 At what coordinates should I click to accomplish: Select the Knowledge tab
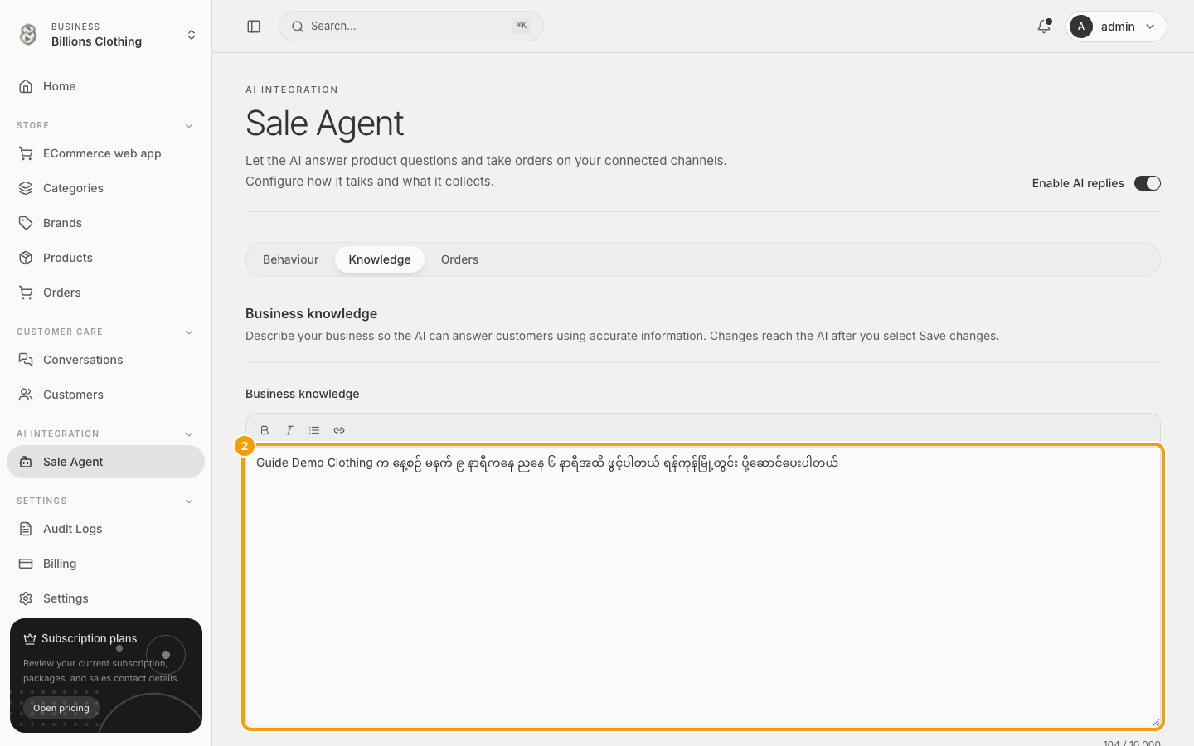click(380, 259)
